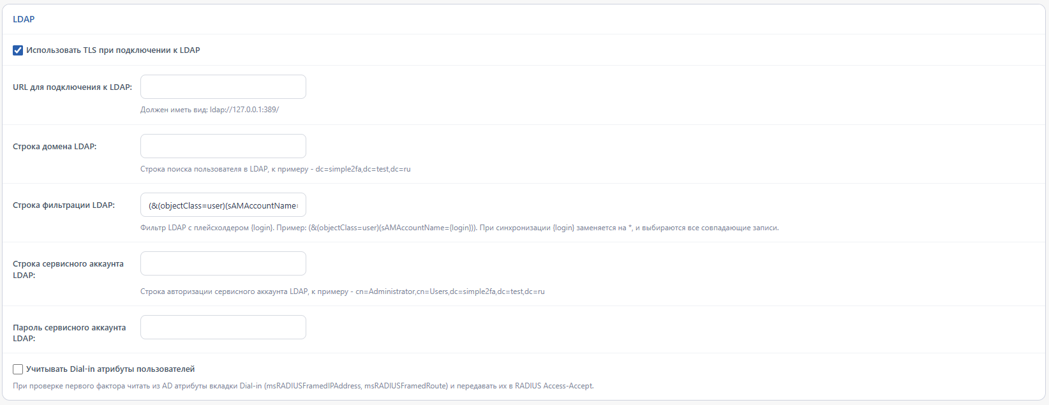Click into the 'Строка домена LDAP' input
1049x405 pixels.
(223, 146)
